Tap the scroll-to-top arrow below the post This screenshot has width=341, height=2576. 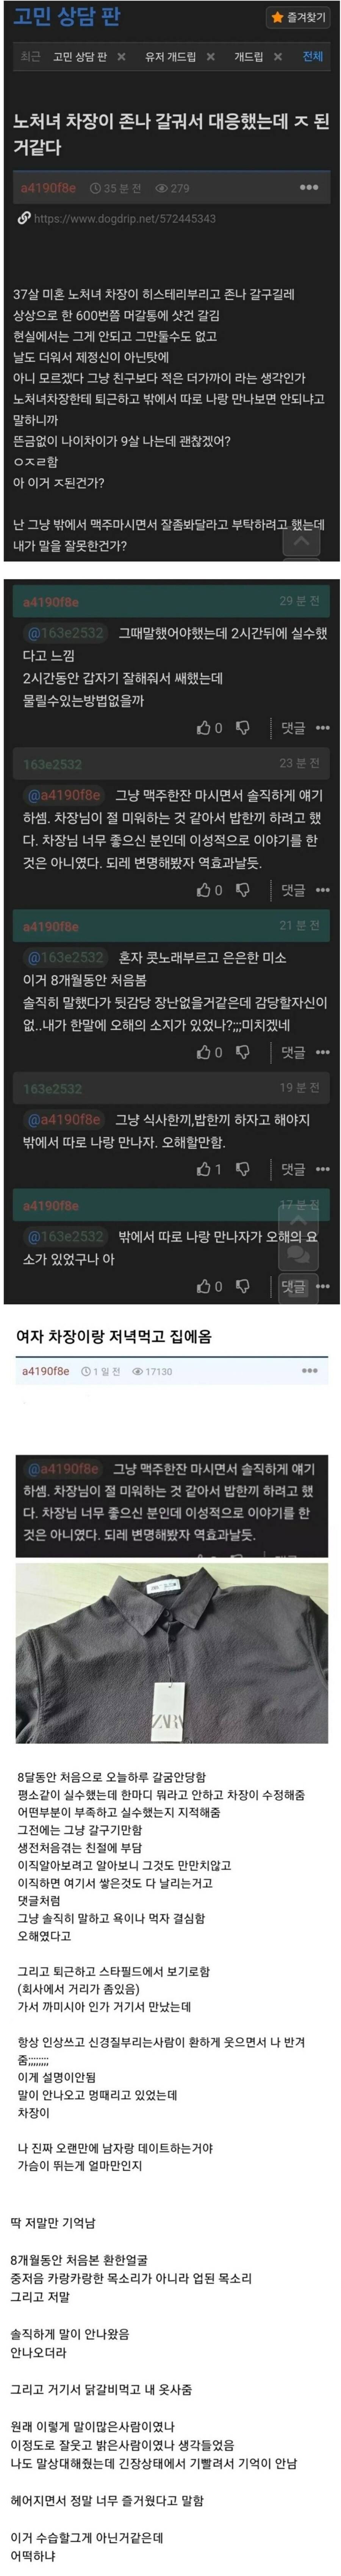[x=301, y=541]
